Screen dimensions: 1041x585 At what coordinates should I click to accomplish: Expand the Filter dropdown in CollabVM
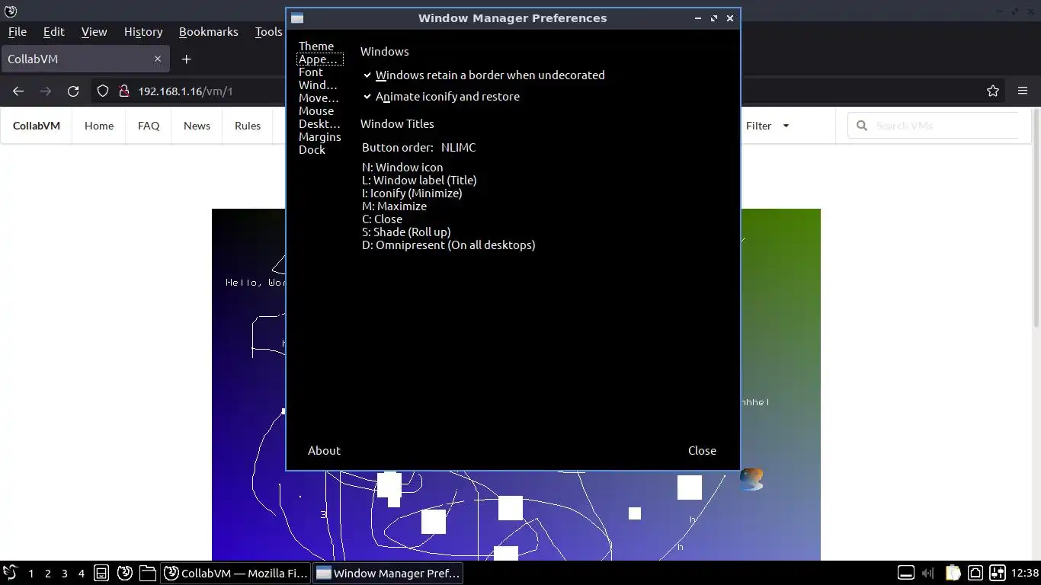tap(767, 126)
